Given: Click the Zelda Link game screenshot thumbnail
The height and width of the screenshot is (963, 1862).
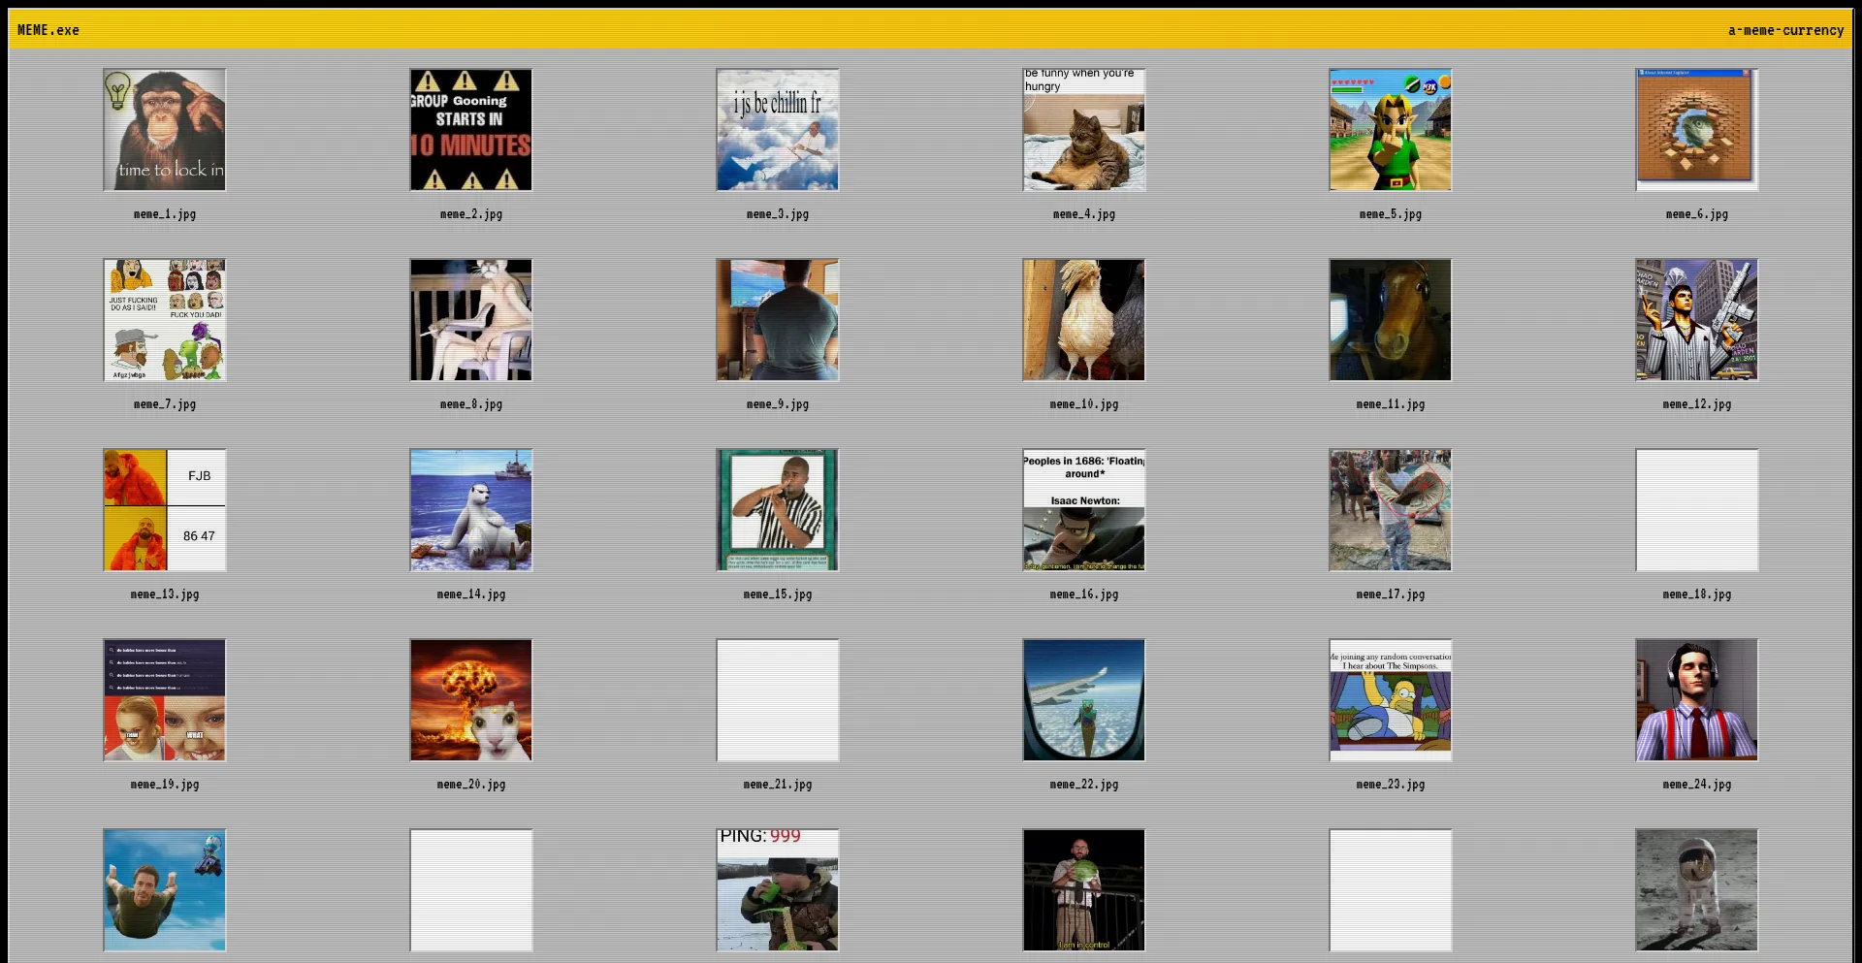Looking at the screenshot, I should [1391, 130].
